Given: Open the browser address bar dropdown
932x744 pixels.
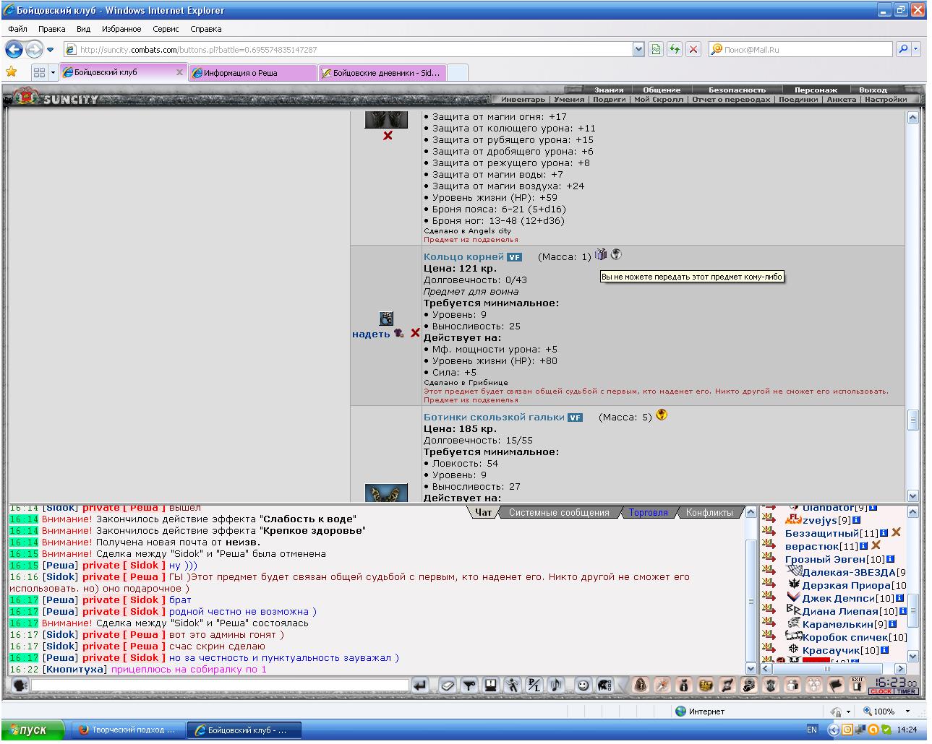Looking at the screenshot, I should (638, 49).
